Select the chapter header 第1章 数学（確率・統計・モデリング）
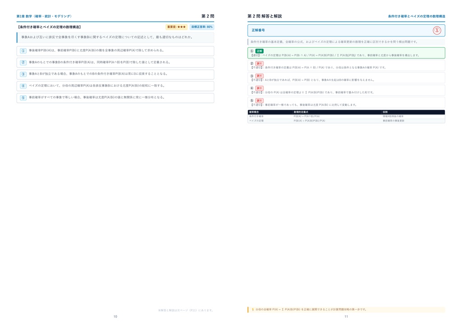 [44, 16]
